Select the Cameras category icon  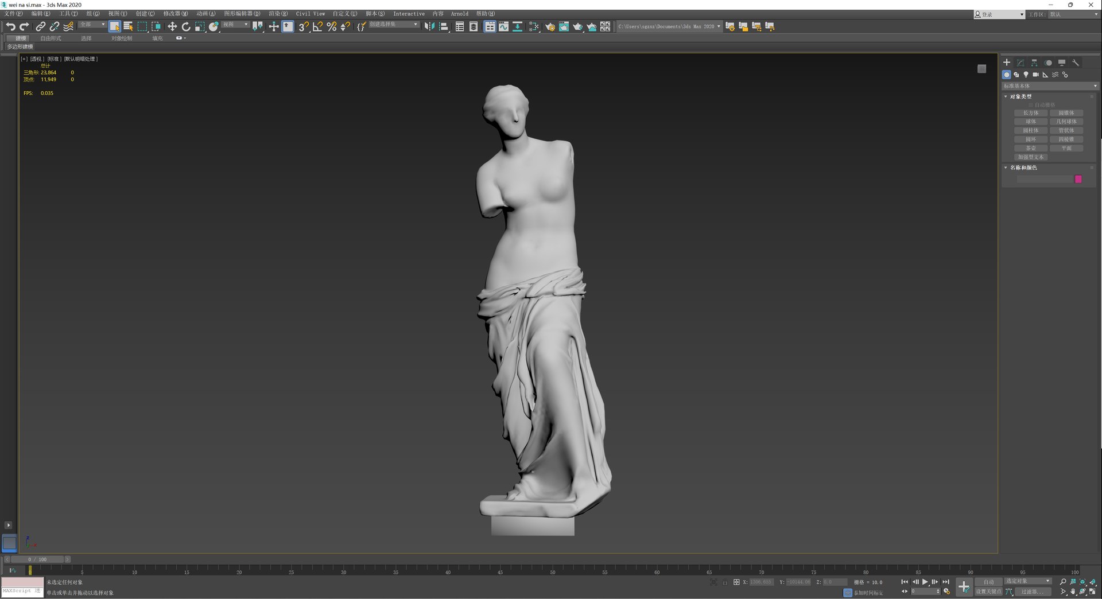coord(1035,75)
